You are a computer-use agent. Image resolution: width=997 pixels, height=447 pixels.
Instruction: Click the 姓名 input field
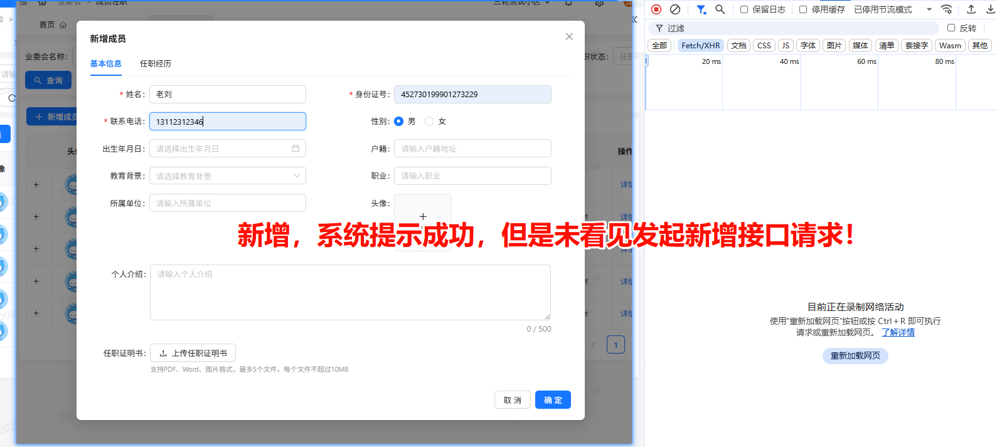[228, 94]
